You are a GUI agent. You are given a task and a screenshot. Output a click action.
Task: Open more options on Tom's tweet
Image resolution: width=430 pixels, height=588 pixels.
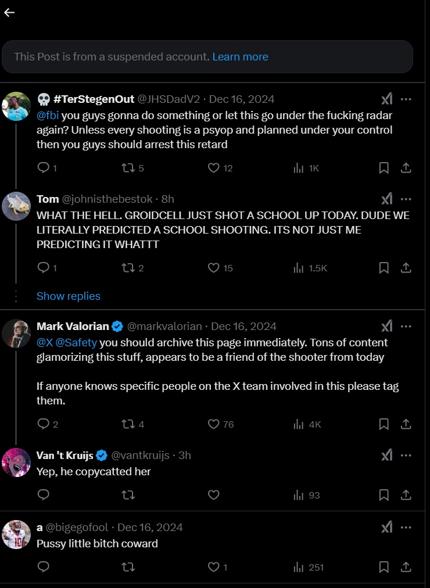click(406, 199)
